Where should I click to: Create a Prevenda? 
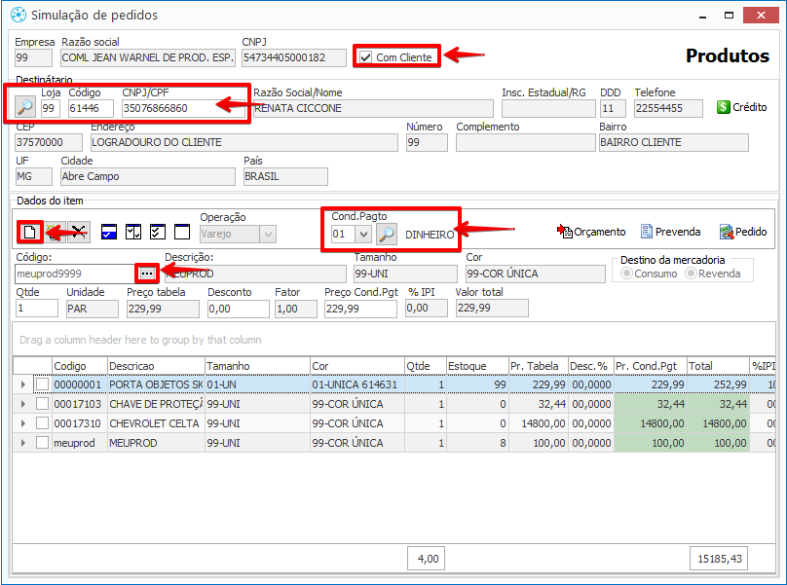[x=670, y=232]
